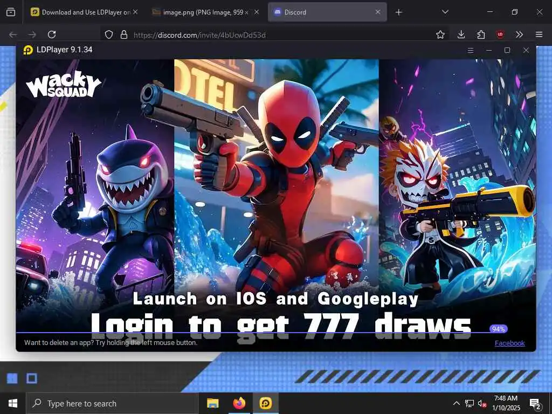Viewport: 552px width, 414px height.
Task: Click the site security padlock icon
Action: tap(123, 34)
